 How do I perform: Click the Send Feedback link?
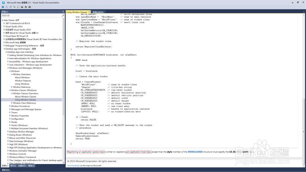(x=73, y=166)
